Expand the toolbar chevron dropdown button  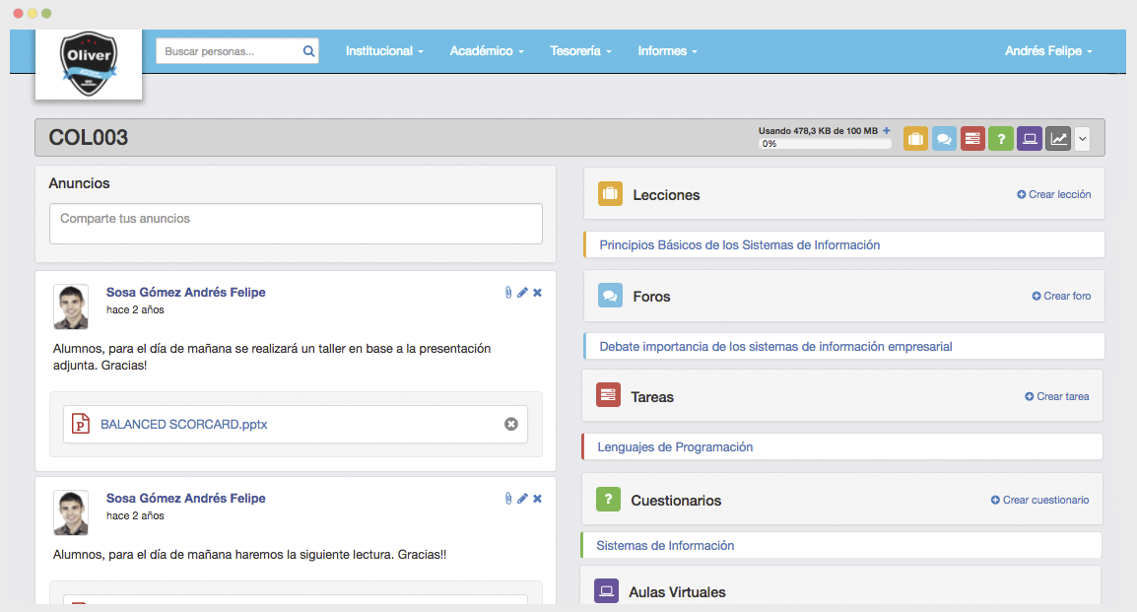(1082, 138)
